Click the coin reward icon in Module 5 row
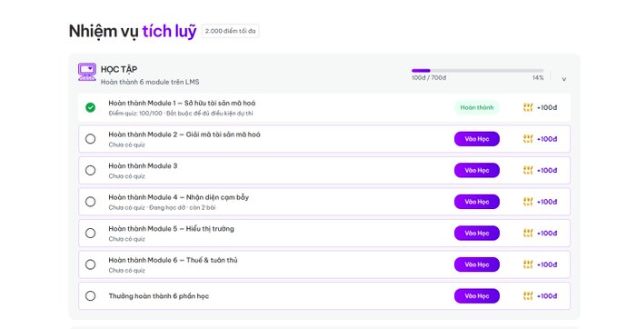The image size is (617, 329). pos(528,234)
